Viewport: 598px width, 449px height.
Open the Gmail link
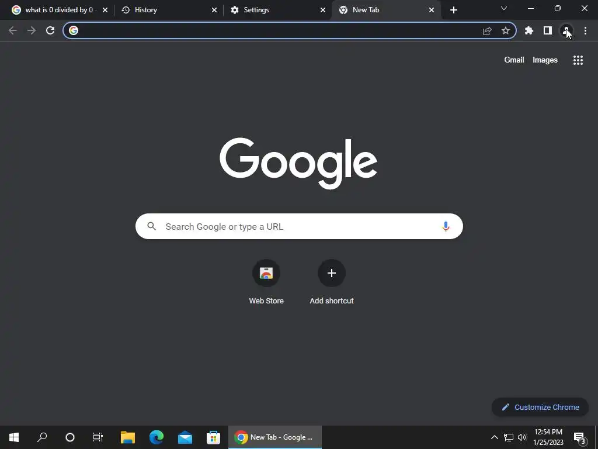click(514, 60)
